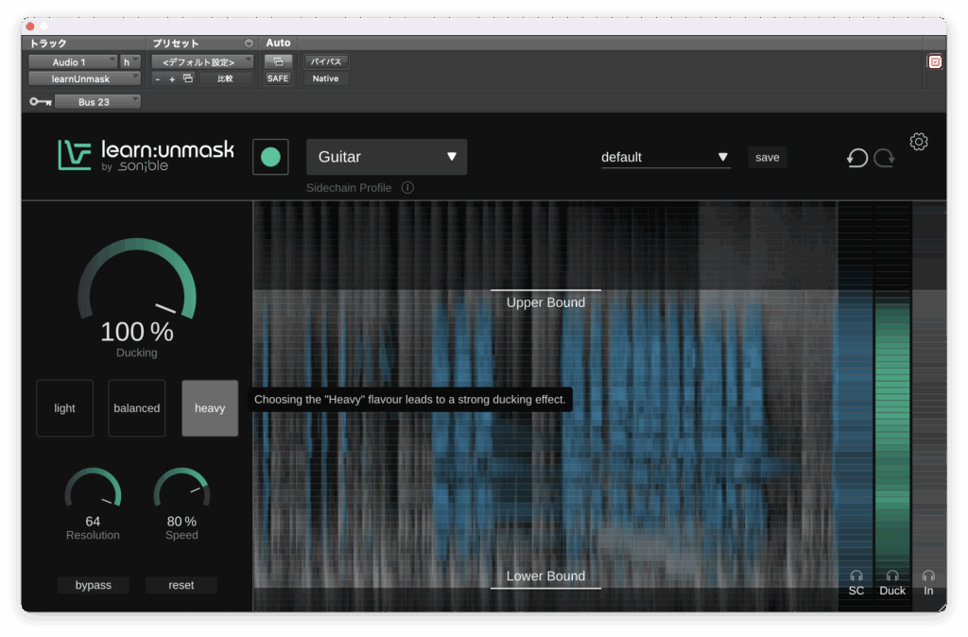Image resolution: width=968 pixels, height=637 pixels.
Task: Undo last change with undo arrow
Action: point(856,158)
